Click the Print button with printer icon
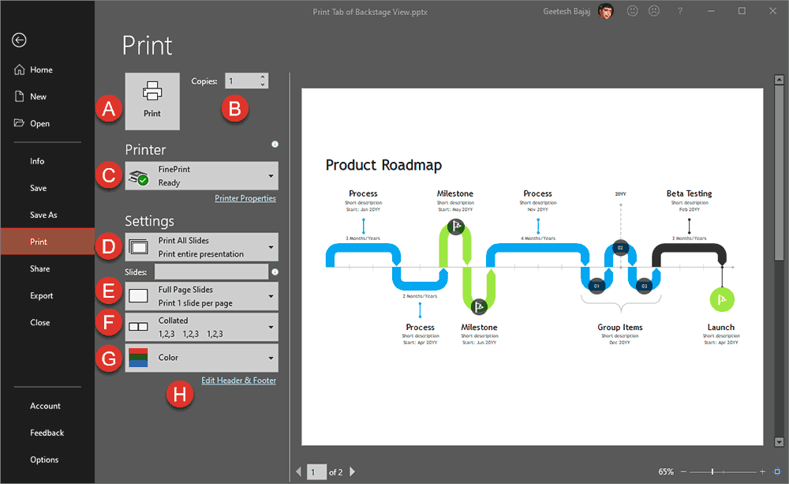This screenshot has height=484, width=789. (x=152, y=102)
